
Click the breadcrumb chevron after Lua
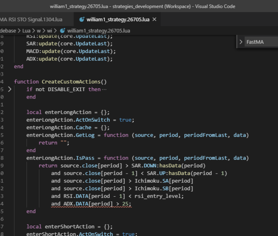[x=33, y=31]
